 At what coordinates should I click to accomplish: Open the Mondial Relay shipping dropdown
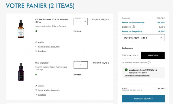point(143,38)
